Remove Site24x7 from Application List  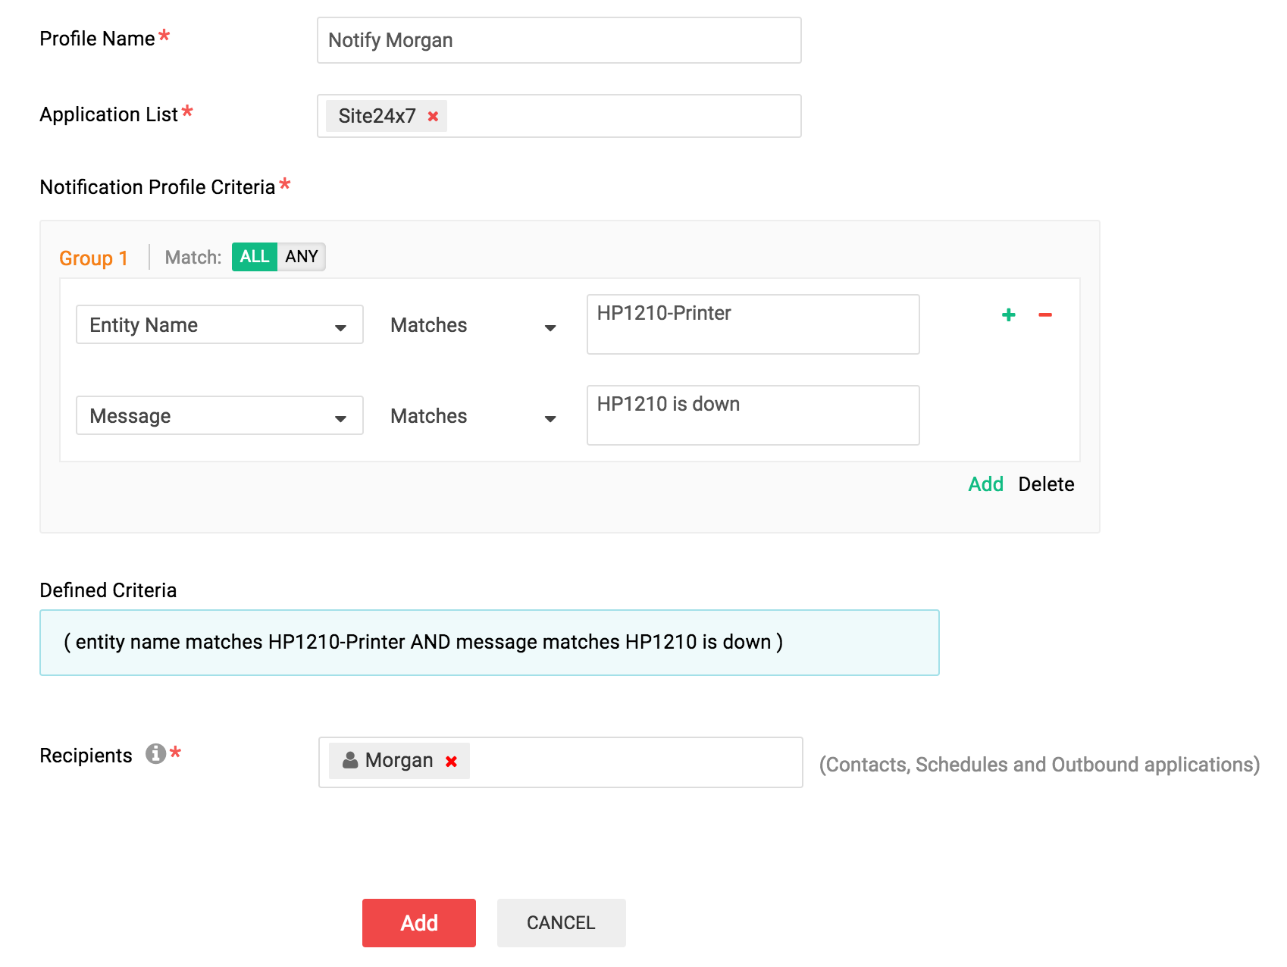(433, 117)
